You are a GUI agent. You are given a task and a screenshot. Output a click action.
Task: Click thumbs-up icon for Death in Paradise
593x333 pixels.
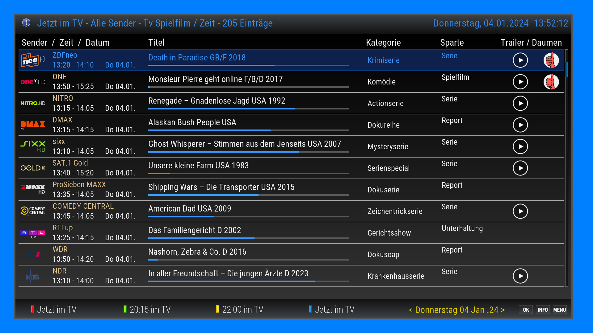(x=551, y=60)
